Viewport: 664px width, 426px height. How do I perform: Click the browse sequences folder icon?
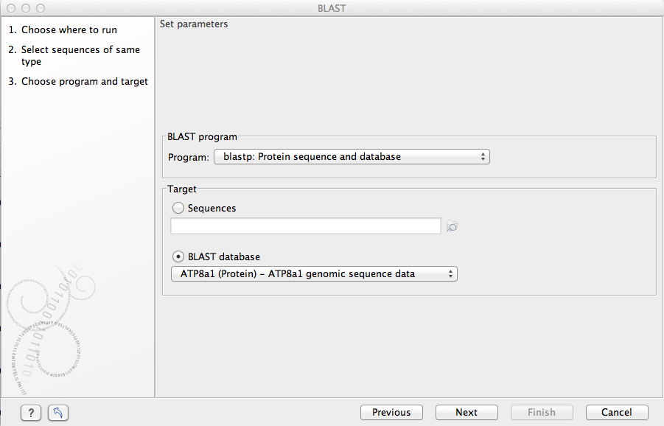pos(452,227)
